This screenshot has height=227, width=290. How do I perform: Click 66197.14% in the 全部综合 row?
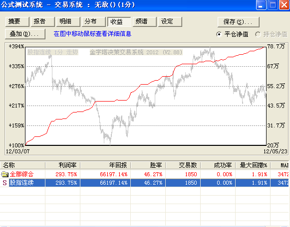coord(114,174)
